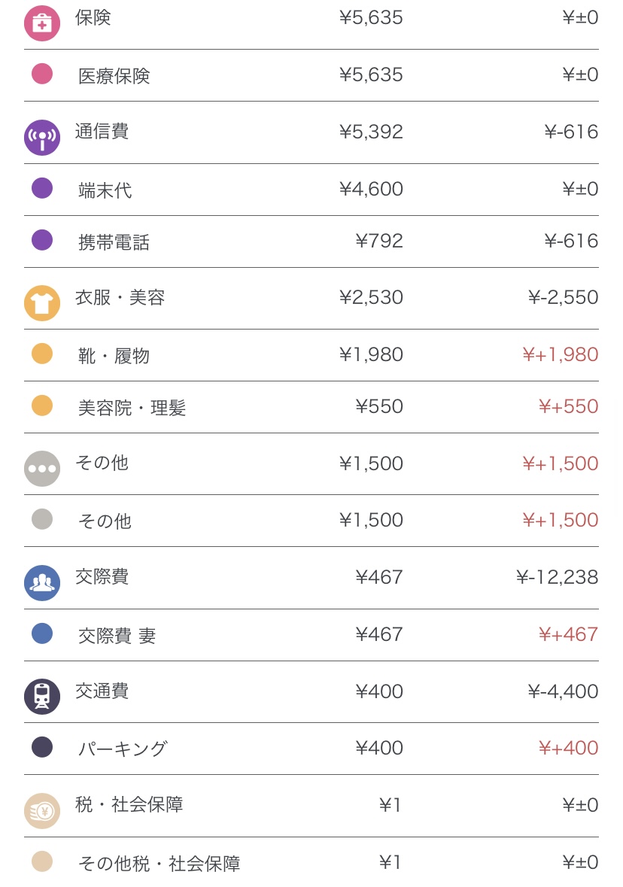The height and width of the screenshot is (887, 623).
Task: Click the ¥-4,400 difference for 交通費
Action: [x=563, y=691]
